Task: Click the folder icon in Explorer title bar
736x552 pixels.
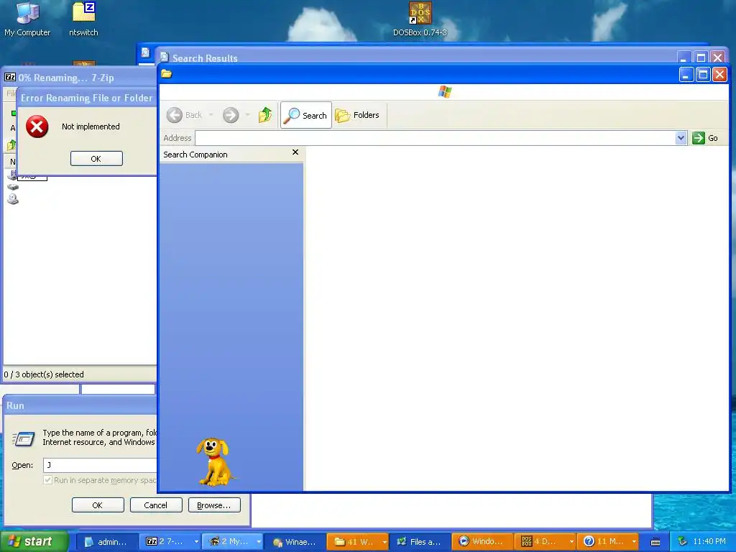Action: click(167, 74)
